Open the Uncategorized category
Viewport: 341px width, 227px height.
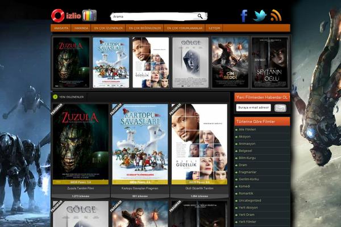coord(250,200)
